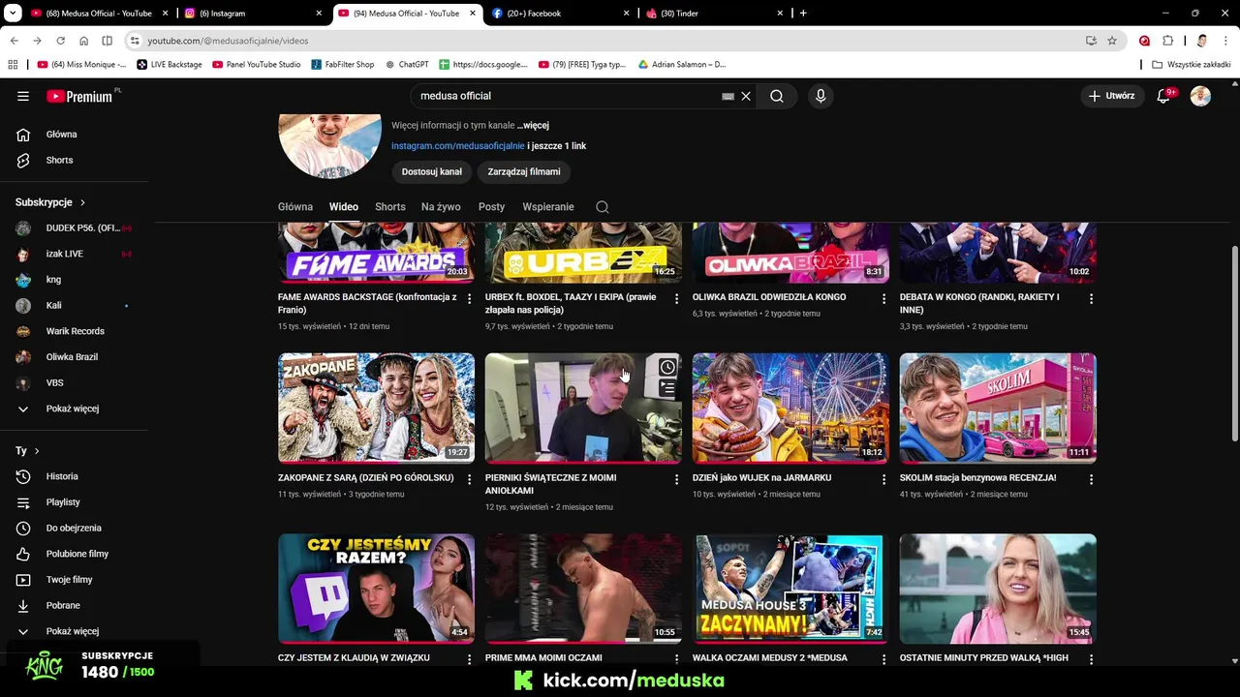Open the YouTube hamburger guide menu
1240x697 pixels.
pos(23,96)
